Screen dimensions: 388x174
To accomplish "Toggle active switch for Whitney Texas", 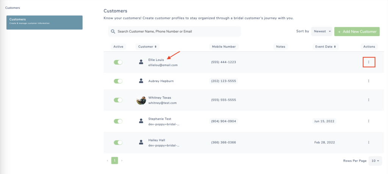I will click(118, 100).
